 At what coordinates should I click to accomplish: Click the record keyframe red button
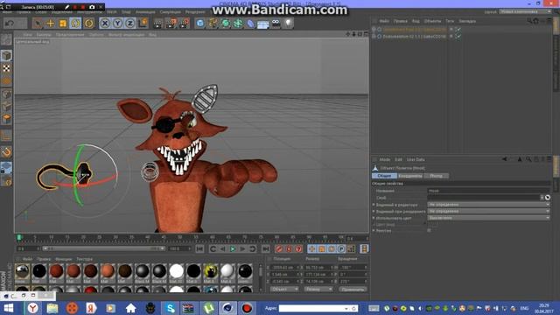tap(279, 248)
